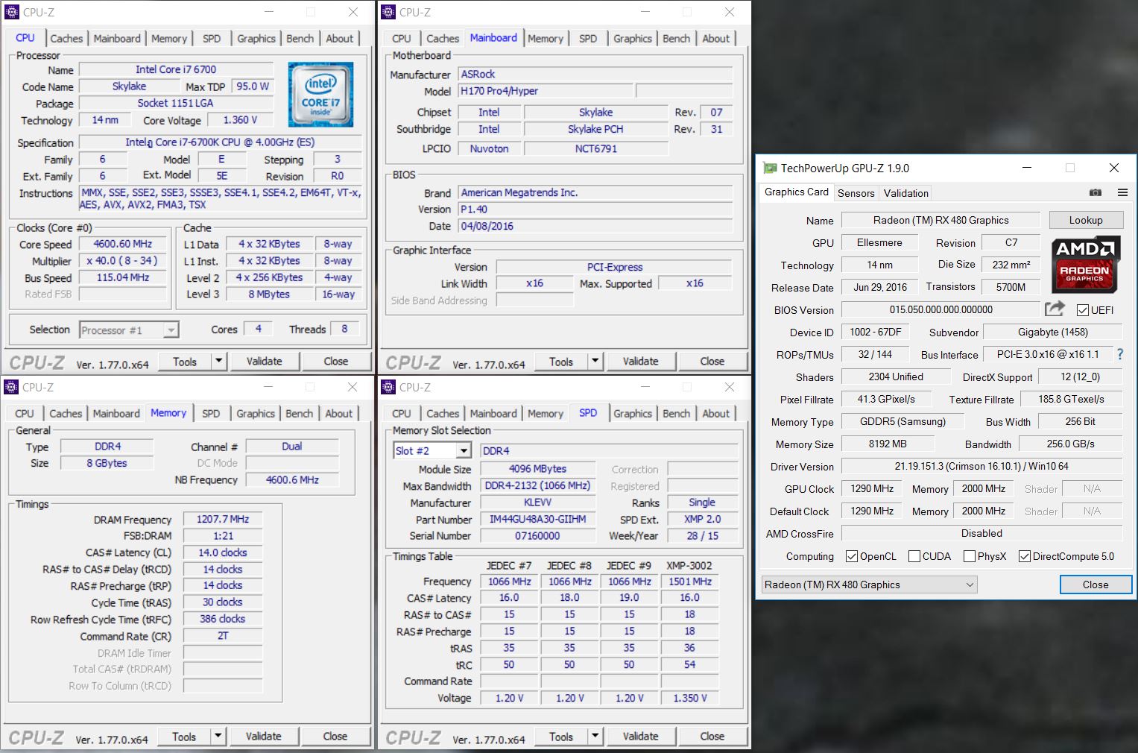The image size is (1138, 753).
Task: Click the Bus Speed 115.04 MHz value
Action: click(123, 277)
